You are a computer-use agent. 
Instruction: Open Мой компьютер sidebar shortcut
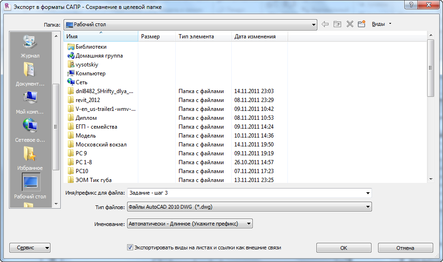[30, 102]
